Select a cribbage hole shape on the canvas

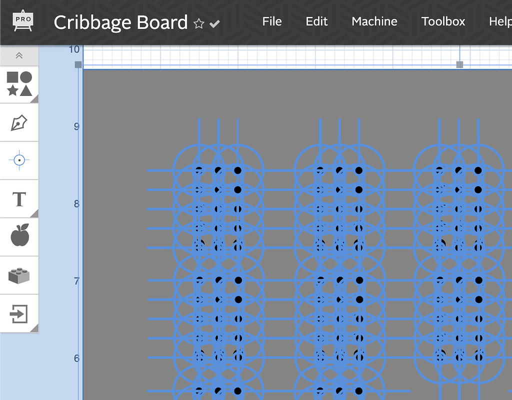tap(238, 170)
